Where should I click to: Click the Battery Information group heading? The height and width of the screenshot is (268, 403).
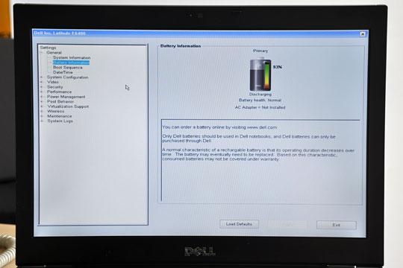point(181,46)
